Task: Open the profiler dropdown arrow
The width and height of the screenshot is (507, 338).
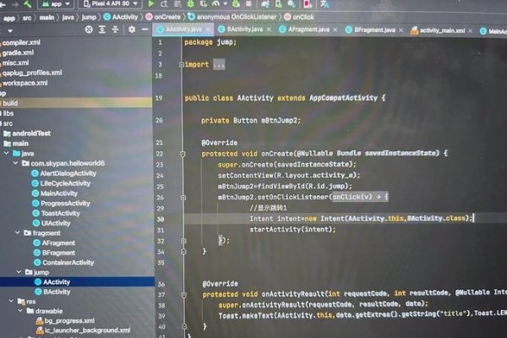Action: pos(226,4)
